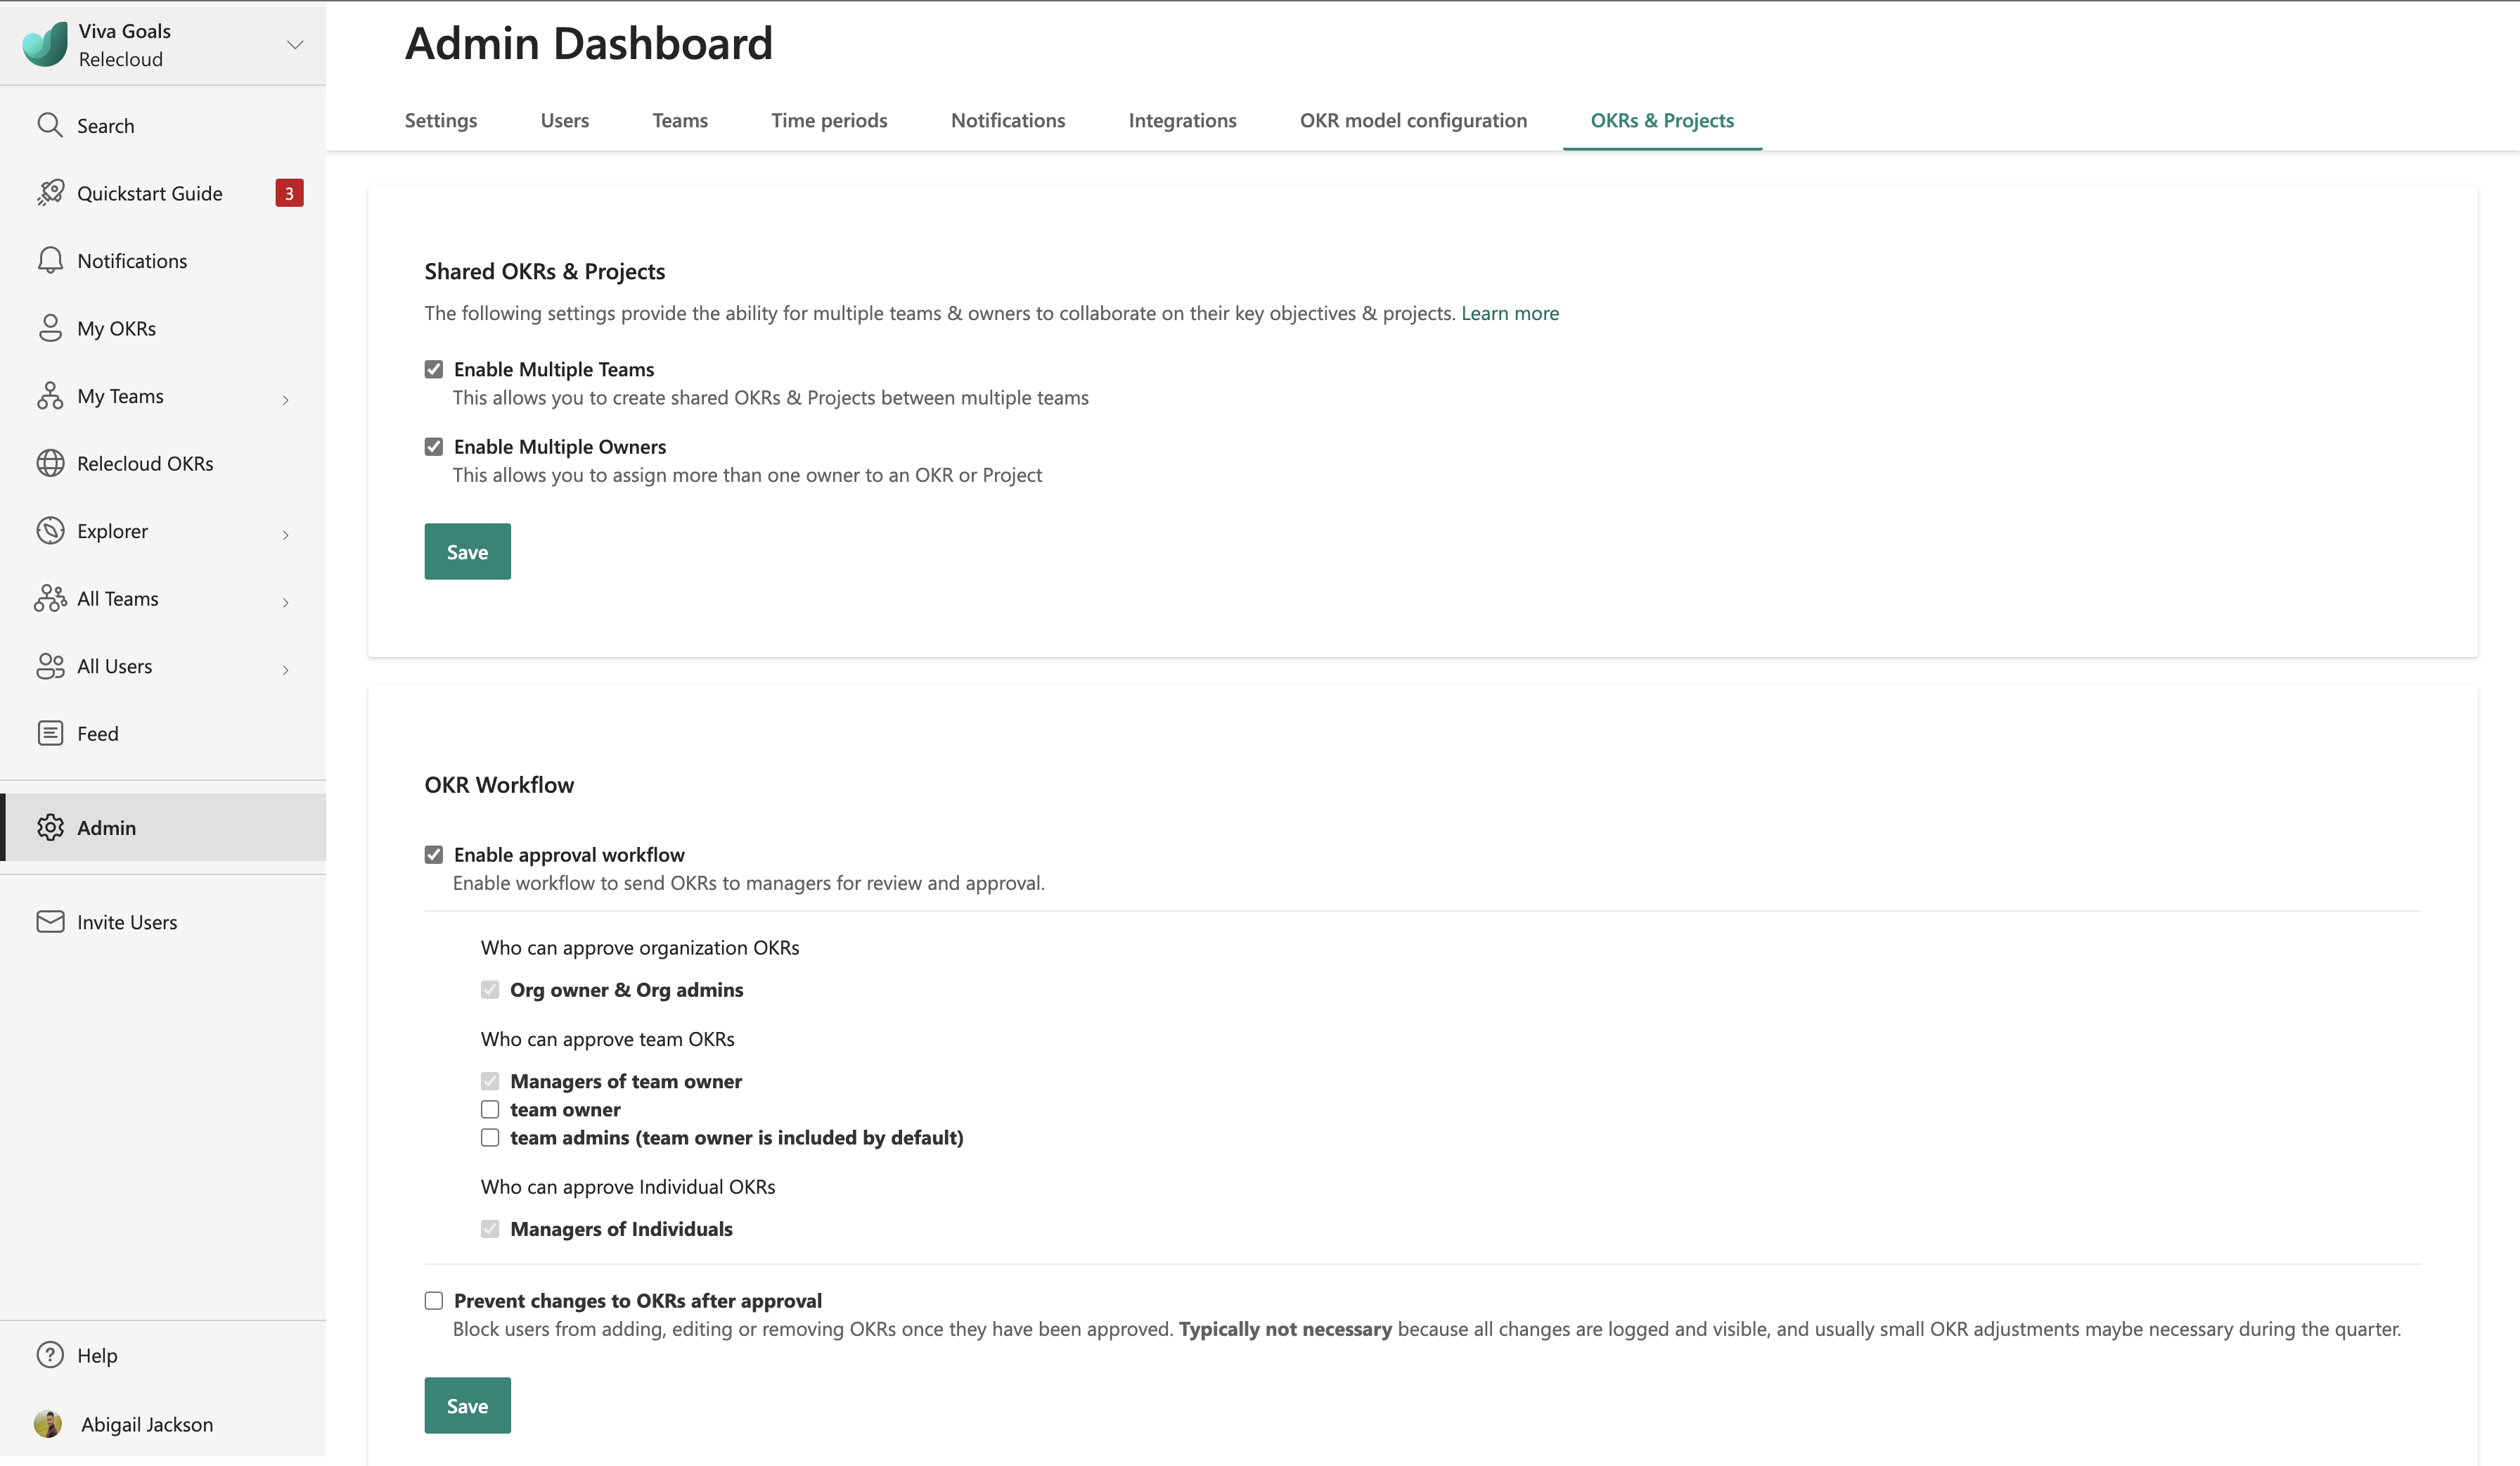Open My OKRs person icon
This screenshot has height=1466, width=2520.
coord(50,329)
